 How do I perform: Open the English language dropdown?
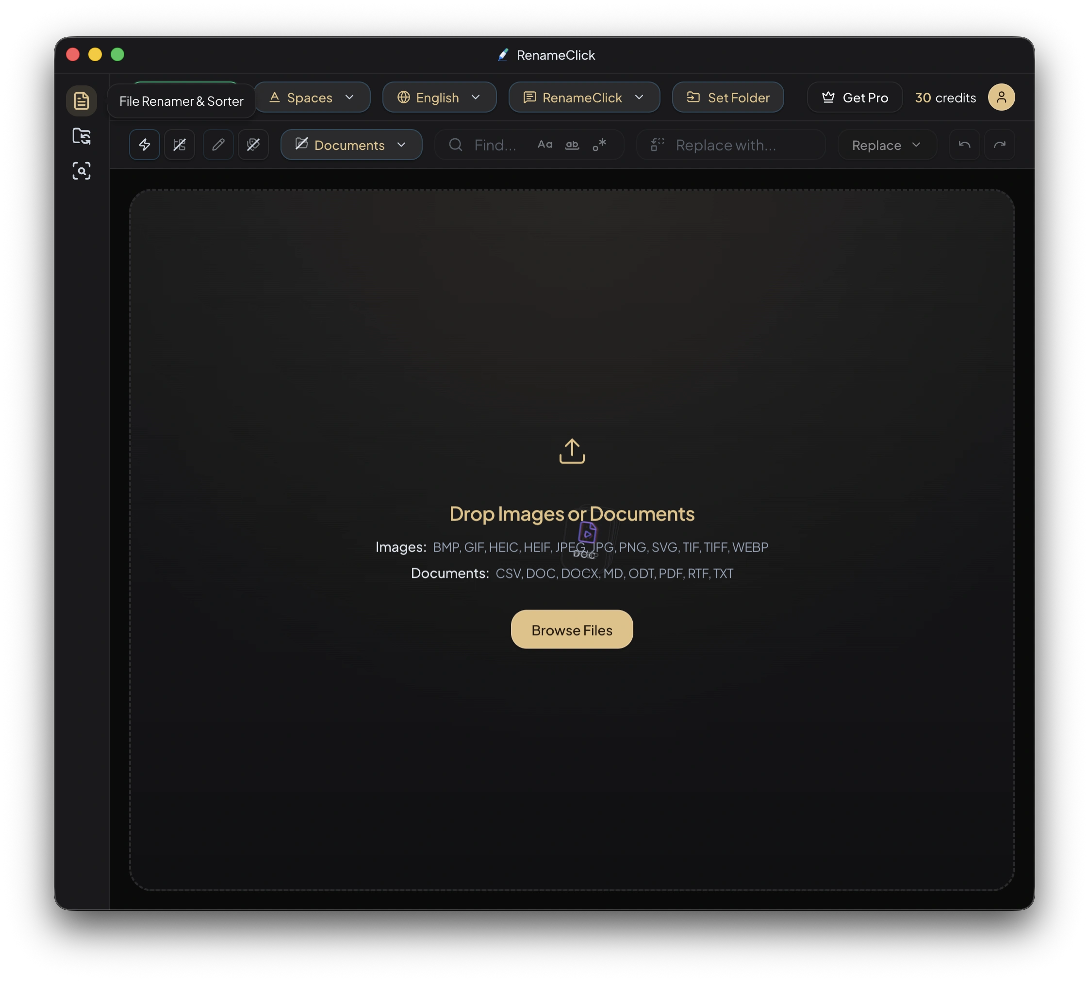tap(439, 98)
